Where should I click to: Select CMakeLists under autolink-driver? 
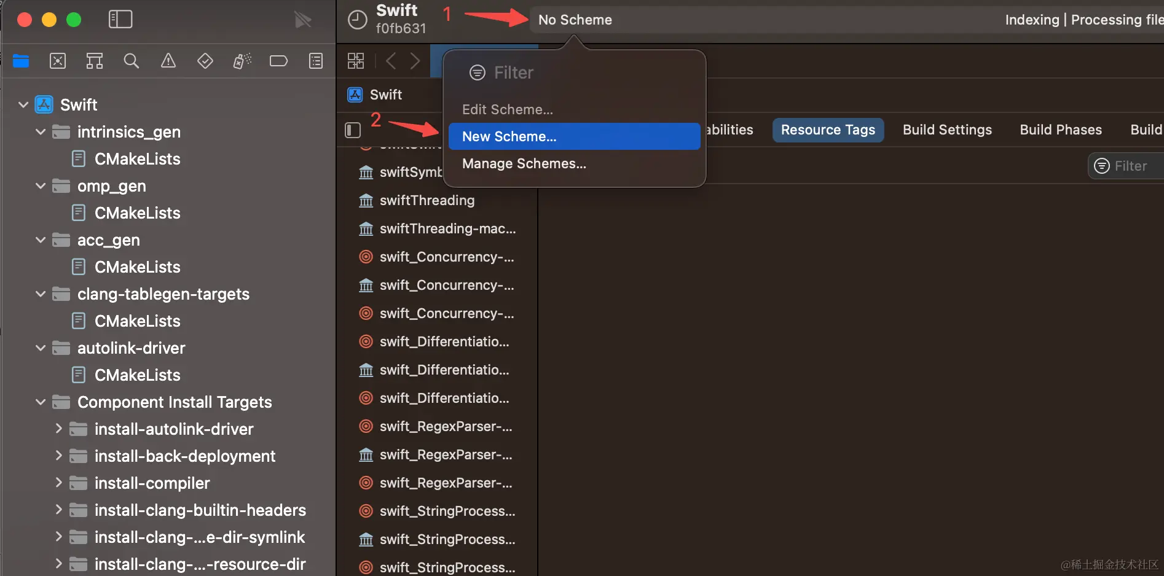[126, 375]
